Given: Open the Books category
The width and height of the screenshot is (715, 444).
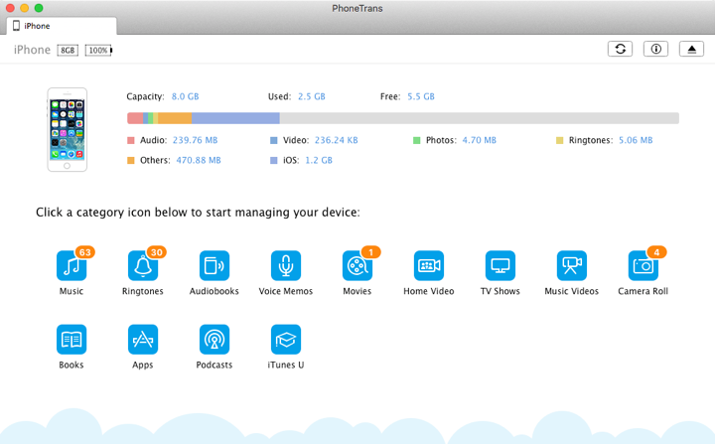Looking at the screenshot, I should 71,339.
